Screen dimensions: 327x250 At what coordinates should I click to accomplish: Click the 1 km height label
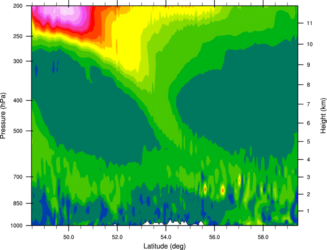308,211
